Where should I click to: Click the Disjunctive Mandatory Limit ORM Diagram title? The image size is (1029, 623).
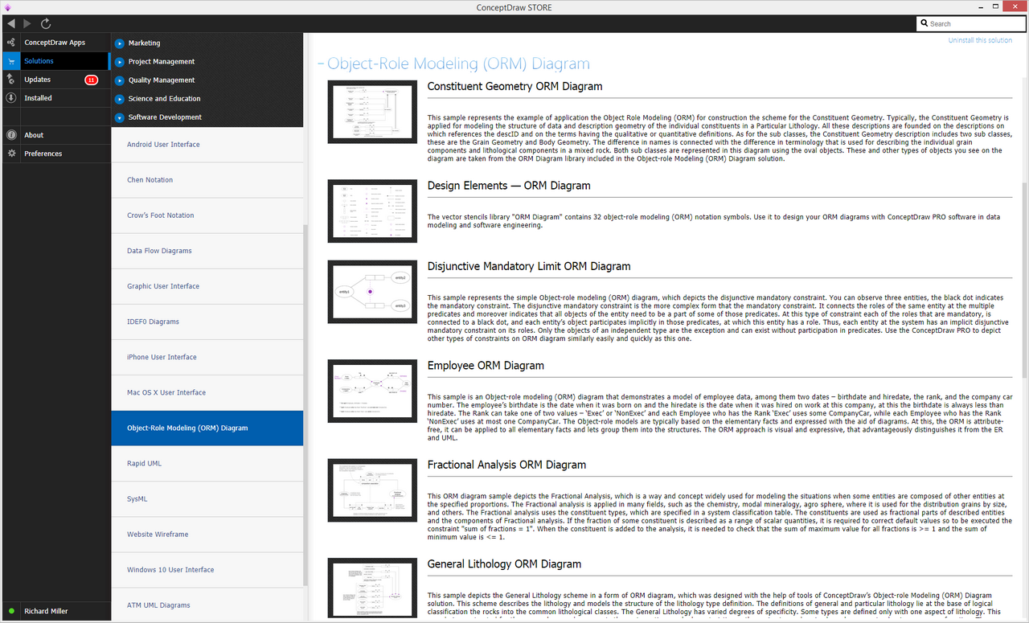[529, 267]
